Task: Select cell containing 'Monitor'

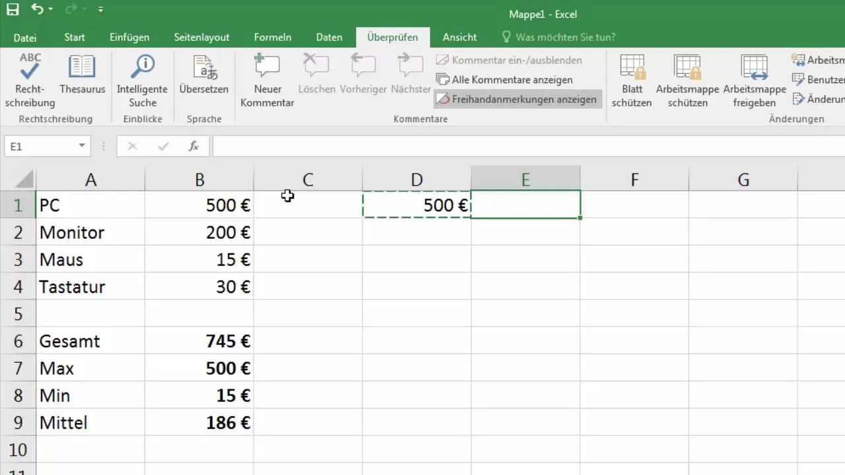Action: 90,232
